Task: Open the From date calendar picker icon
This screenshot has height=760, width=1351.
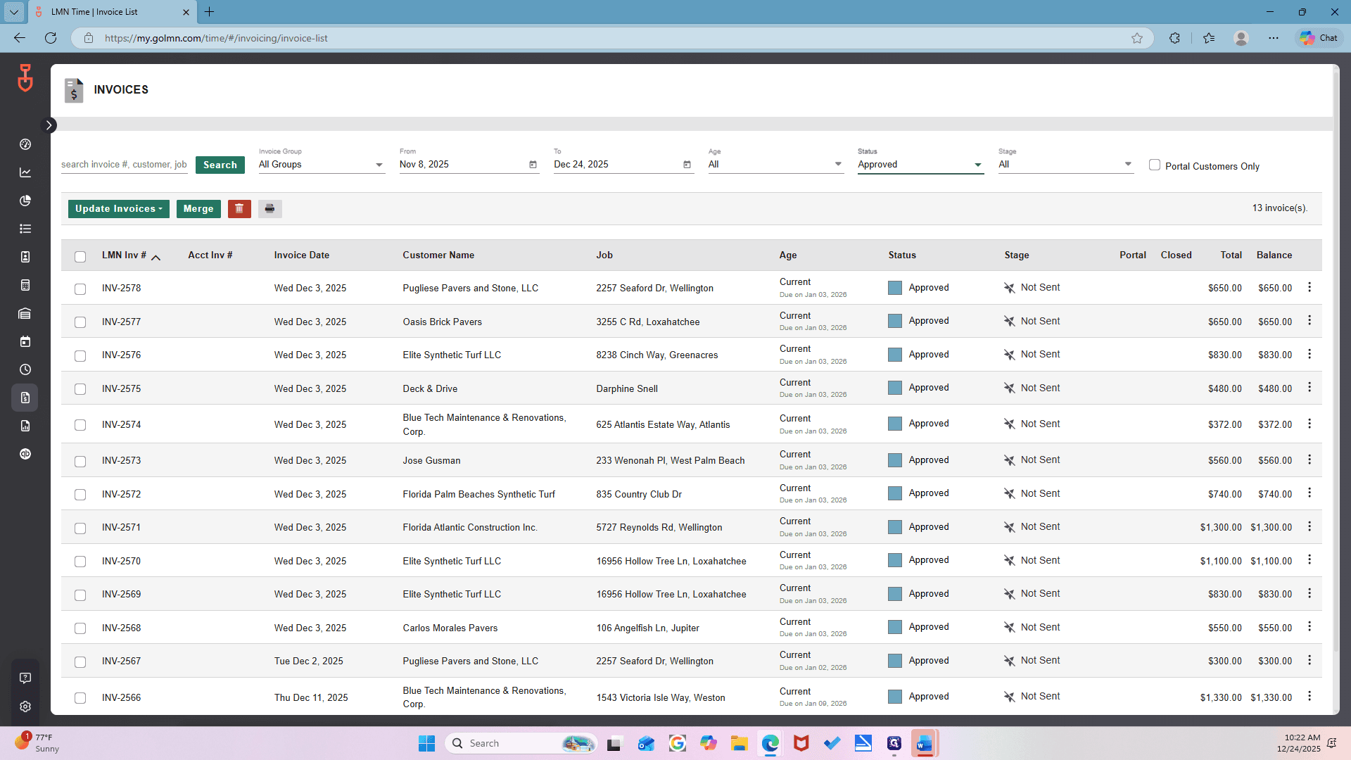Action: 533,165
